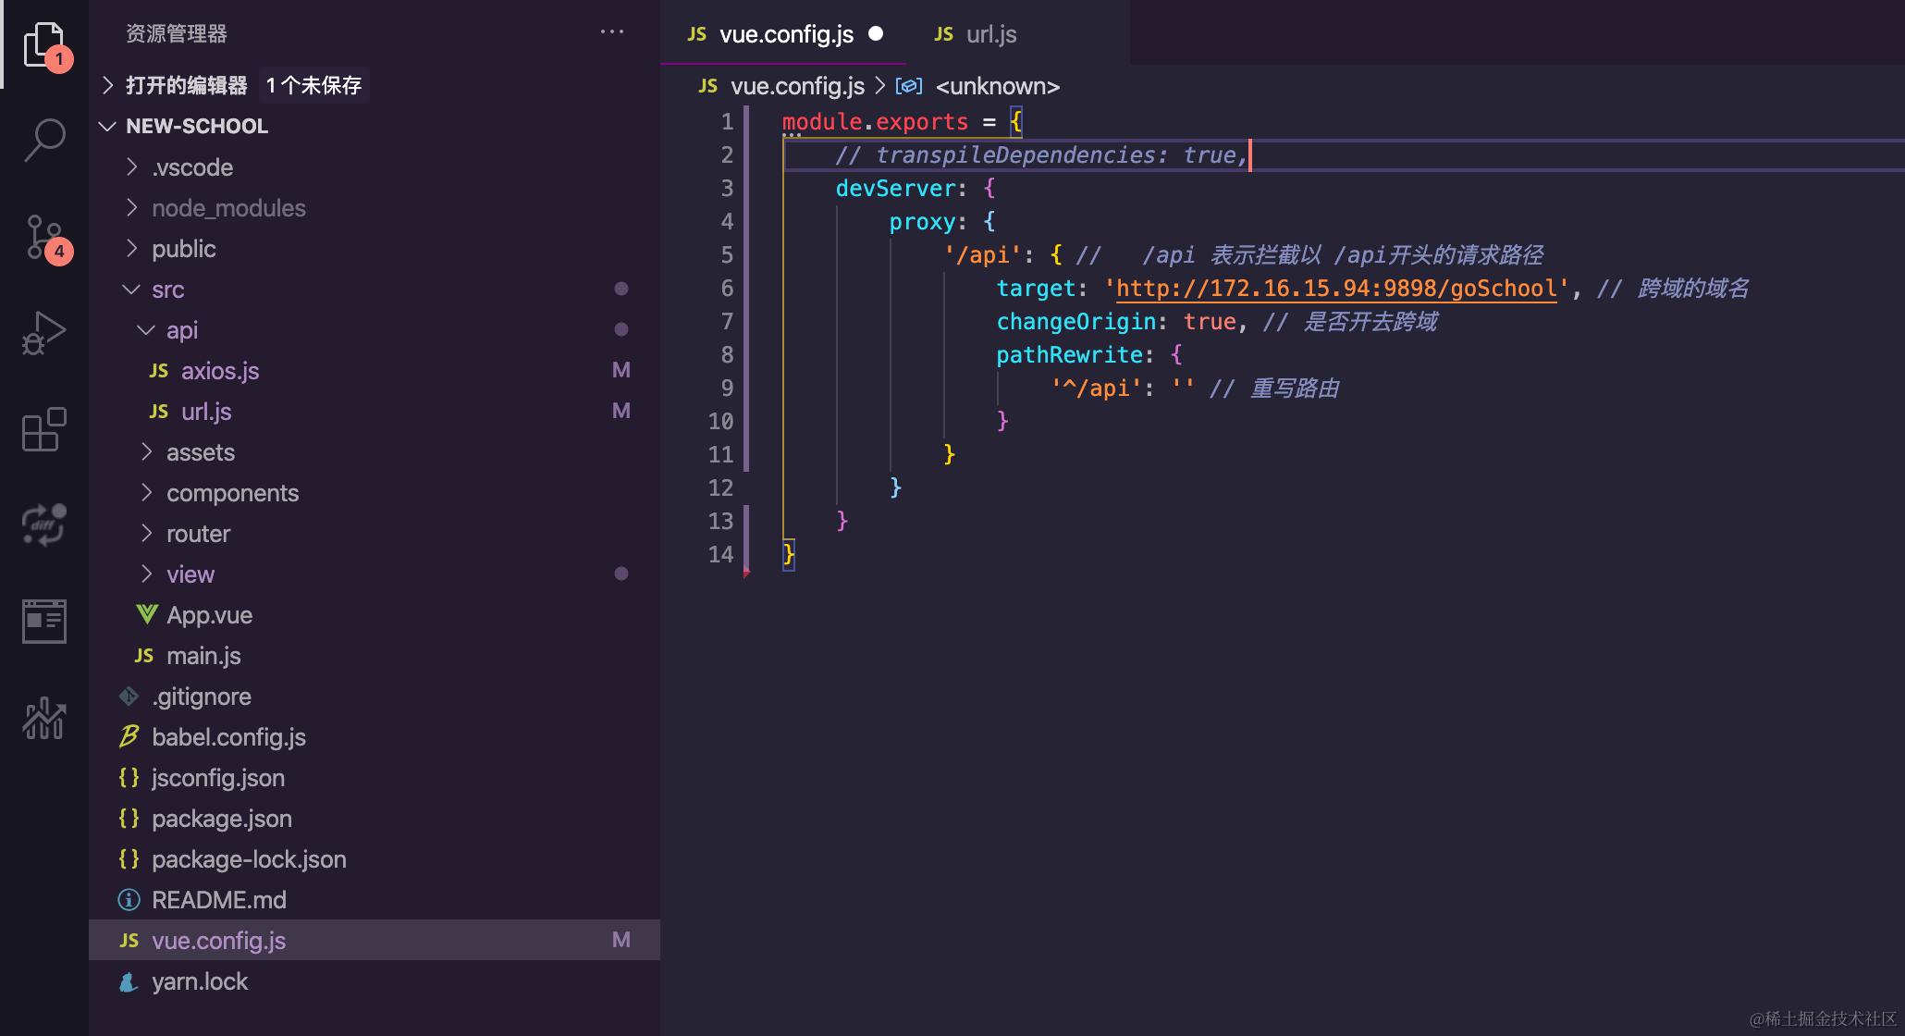Place cursor on devServer keyword
Image resolution: width=1905 pixels, height=1036 pixels.
coord(895,189)
